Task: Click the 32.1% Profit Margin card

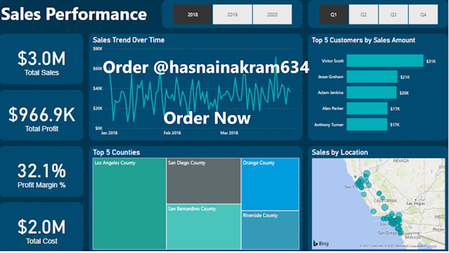Action: pyautogui.click(x=42, y=171)
